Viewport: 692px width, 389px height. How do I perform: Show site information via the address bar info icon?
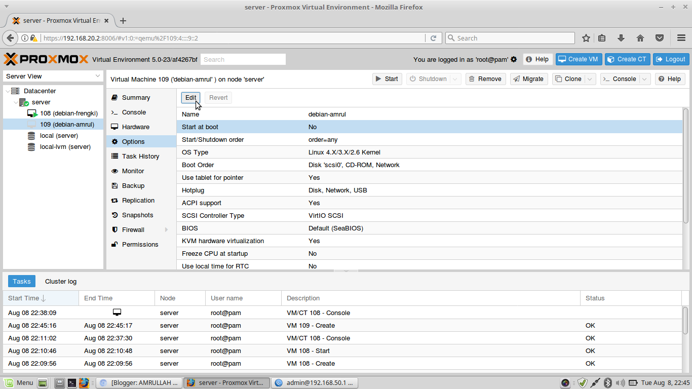[24, 38]
